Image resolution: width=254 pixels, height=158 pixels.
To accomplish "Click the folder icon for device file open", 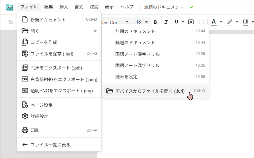I will [110, 91].
